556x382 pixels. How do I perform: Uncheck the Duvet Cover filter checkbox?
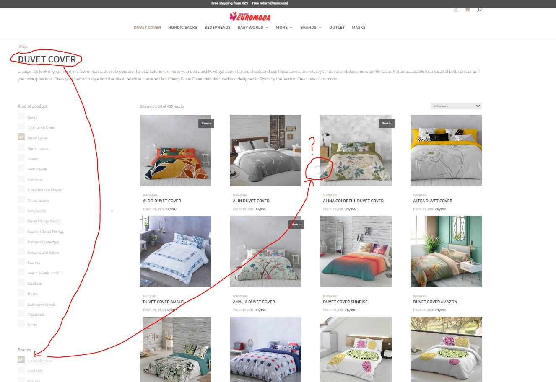21,137
